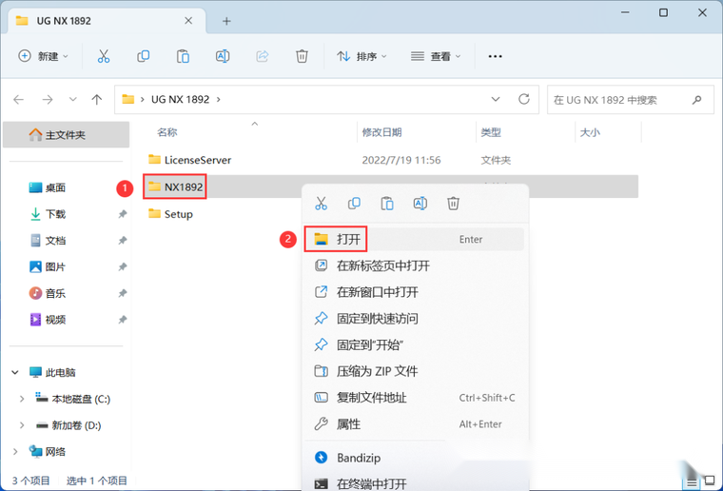Open the LicenseServer folder
Screen dimensions: 723x491
(197, 160)
